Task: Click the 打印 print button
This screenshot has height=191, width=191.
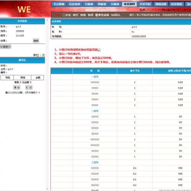Action: [x=29, y=87]
